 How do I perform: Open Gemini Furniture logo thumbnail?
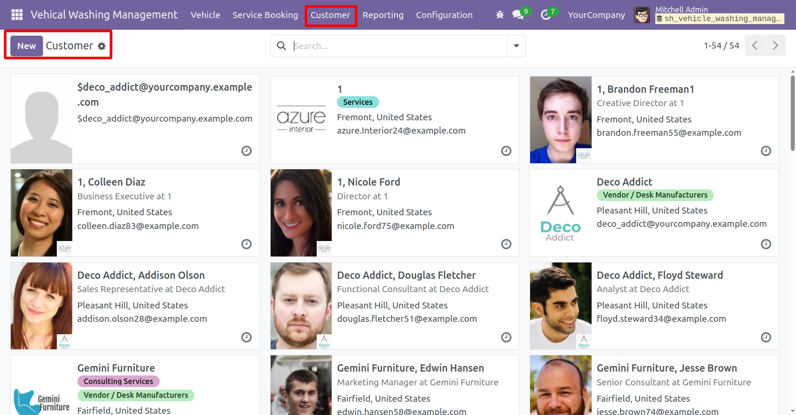[x=41, y=385]
